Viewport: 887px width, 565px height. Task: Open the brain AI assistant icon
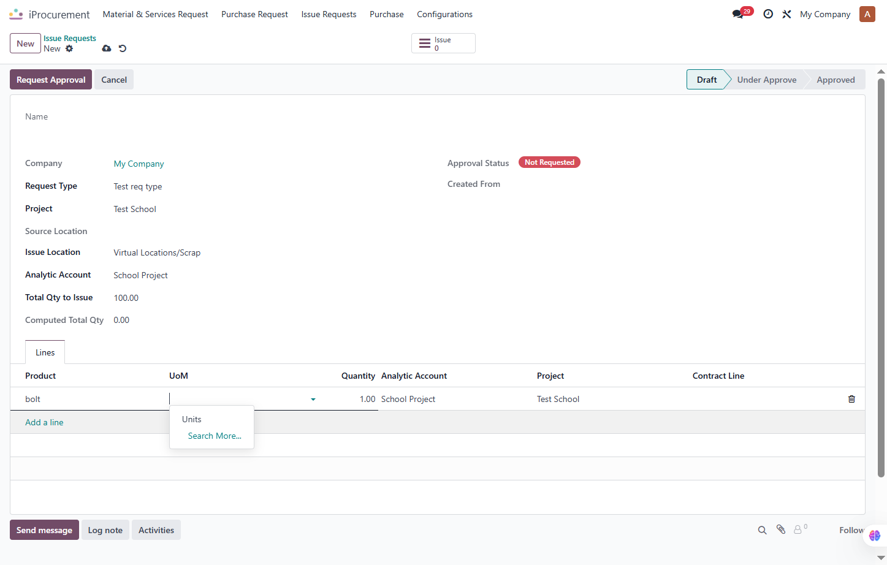(875, 536)
